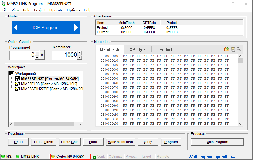The image size is (253, 160).
Task: Click memory address 08000000
Action: [109, 56]
